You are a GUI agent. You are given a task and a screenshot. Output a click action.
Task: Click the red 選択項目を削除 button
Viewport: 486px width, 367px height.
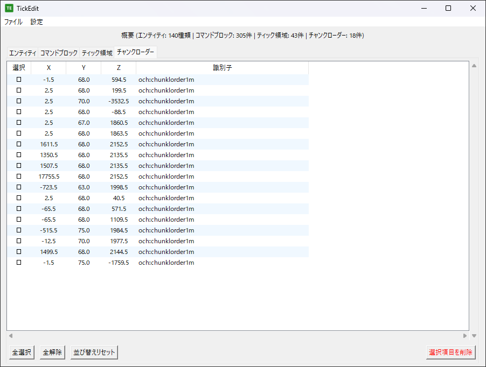click(x=450, y=352)
